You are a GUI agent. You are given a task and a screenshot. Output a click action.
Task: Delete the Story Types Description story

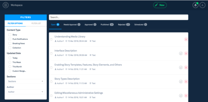(x=186, y=82)
